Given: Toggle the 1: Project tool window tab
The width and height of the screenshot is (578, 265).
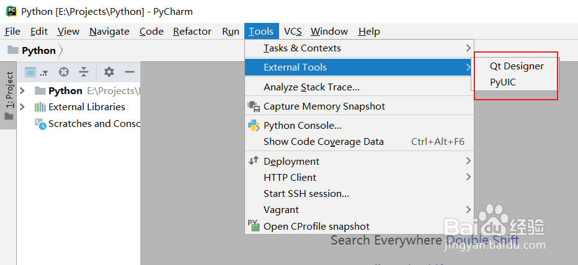Looking at the screenshot, I should pyautogui.click(x=9, y=95).
